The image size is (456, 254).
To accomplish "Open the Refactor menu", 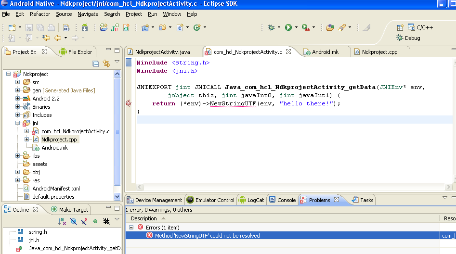I will coord(40,14).
